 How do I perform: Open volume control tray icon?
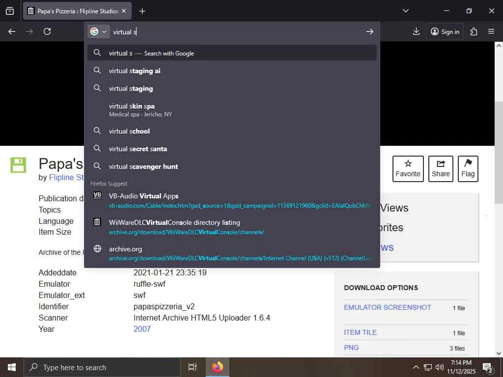tap(439, 367)
